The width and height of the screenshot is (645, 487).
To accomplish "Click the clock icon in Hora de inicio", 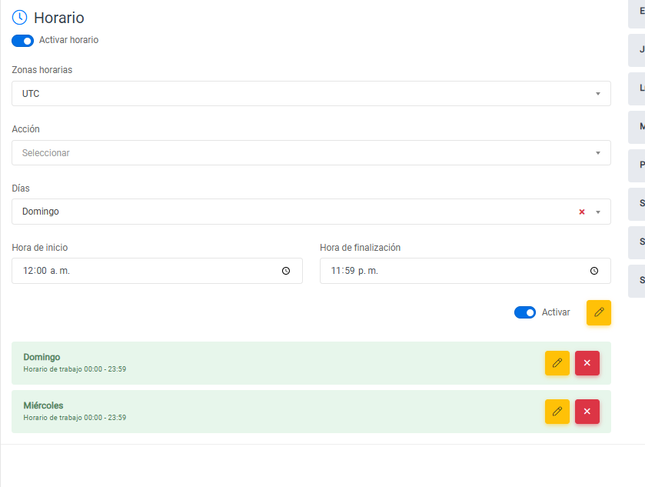I will coord(286,271).
